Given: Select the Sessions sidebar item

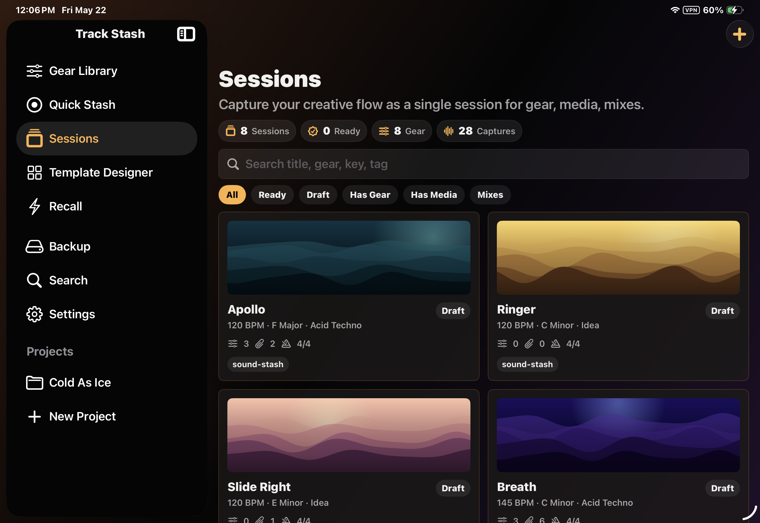Looking at the screenshot, I should tap(107, 139).
